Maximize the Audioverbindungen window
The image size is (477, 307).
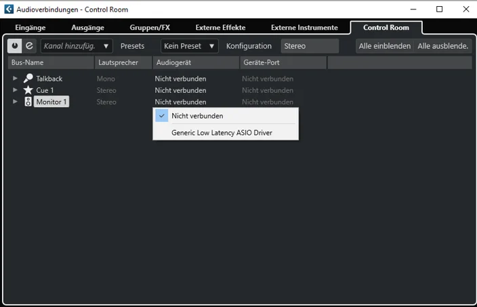pos(439,9)
